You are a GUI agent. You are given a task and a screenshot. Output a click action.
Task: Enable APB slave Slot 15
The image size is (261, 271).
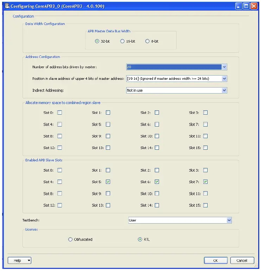coord(205,205)
